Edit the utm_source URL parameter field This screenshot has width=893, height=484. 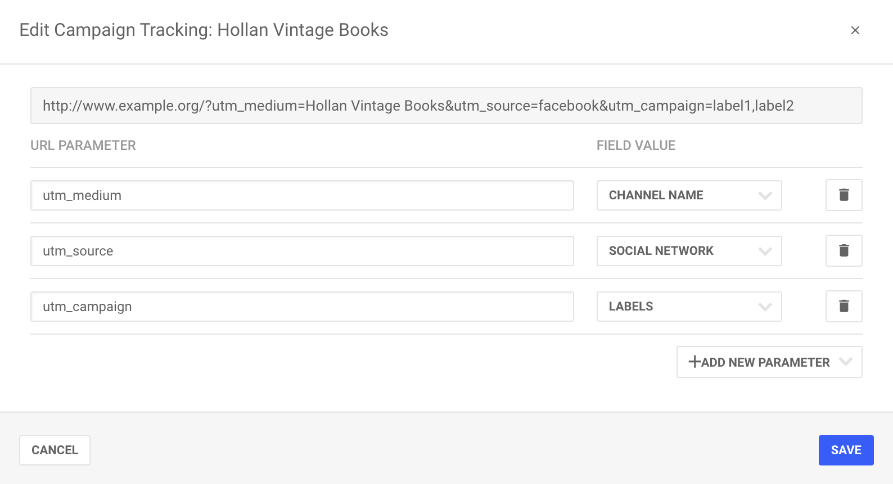pyautogui.click(x=302, y=251)
